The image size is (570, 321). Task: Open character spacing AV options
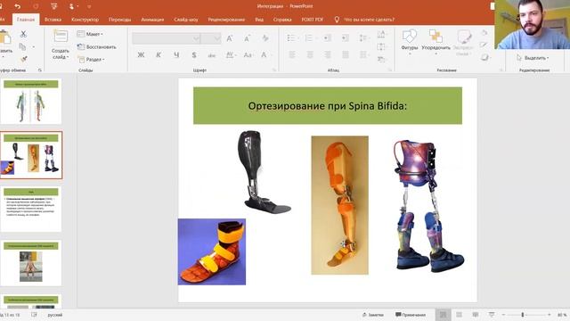(x=231, y=55)
